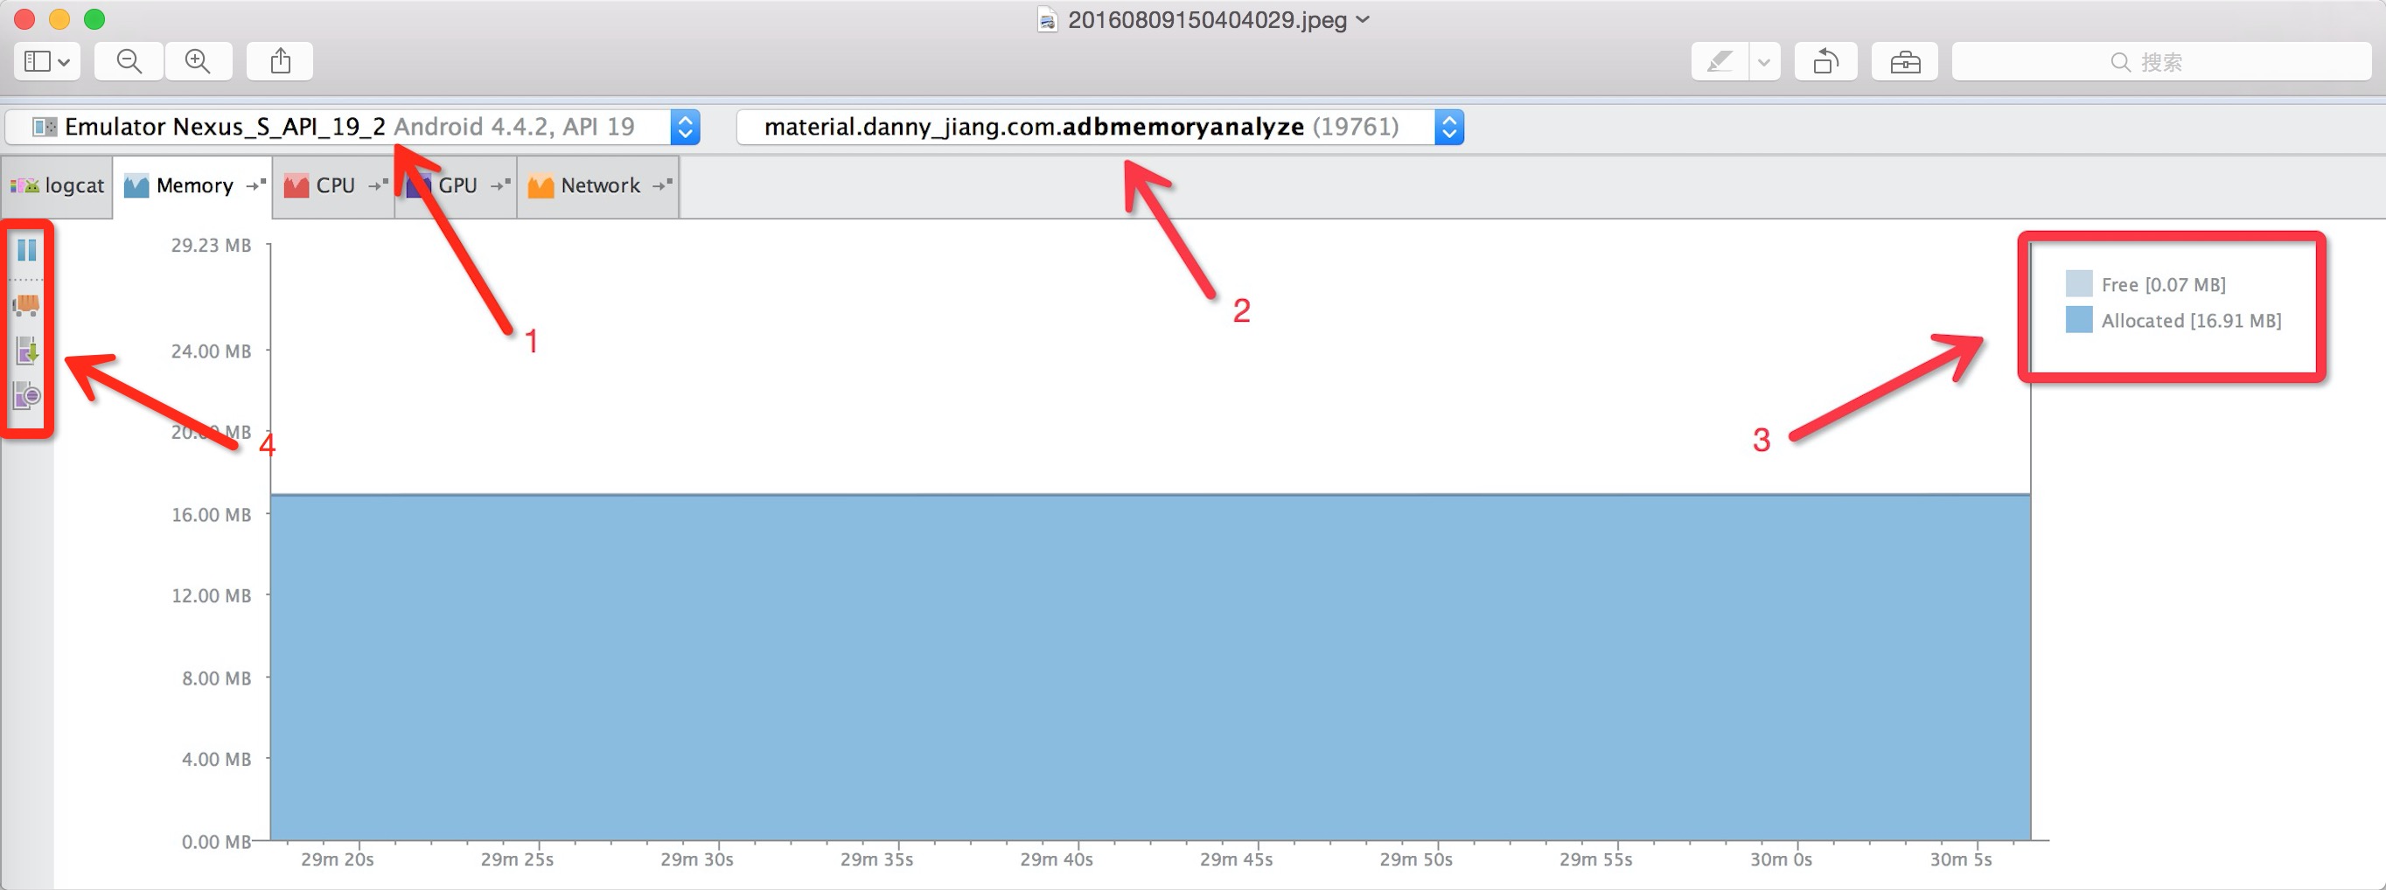Image resolution: width=2386 pixels, height=890 pixels.
Task: Float the GPU tab via its arrow icon
Action: coord(500,185)
